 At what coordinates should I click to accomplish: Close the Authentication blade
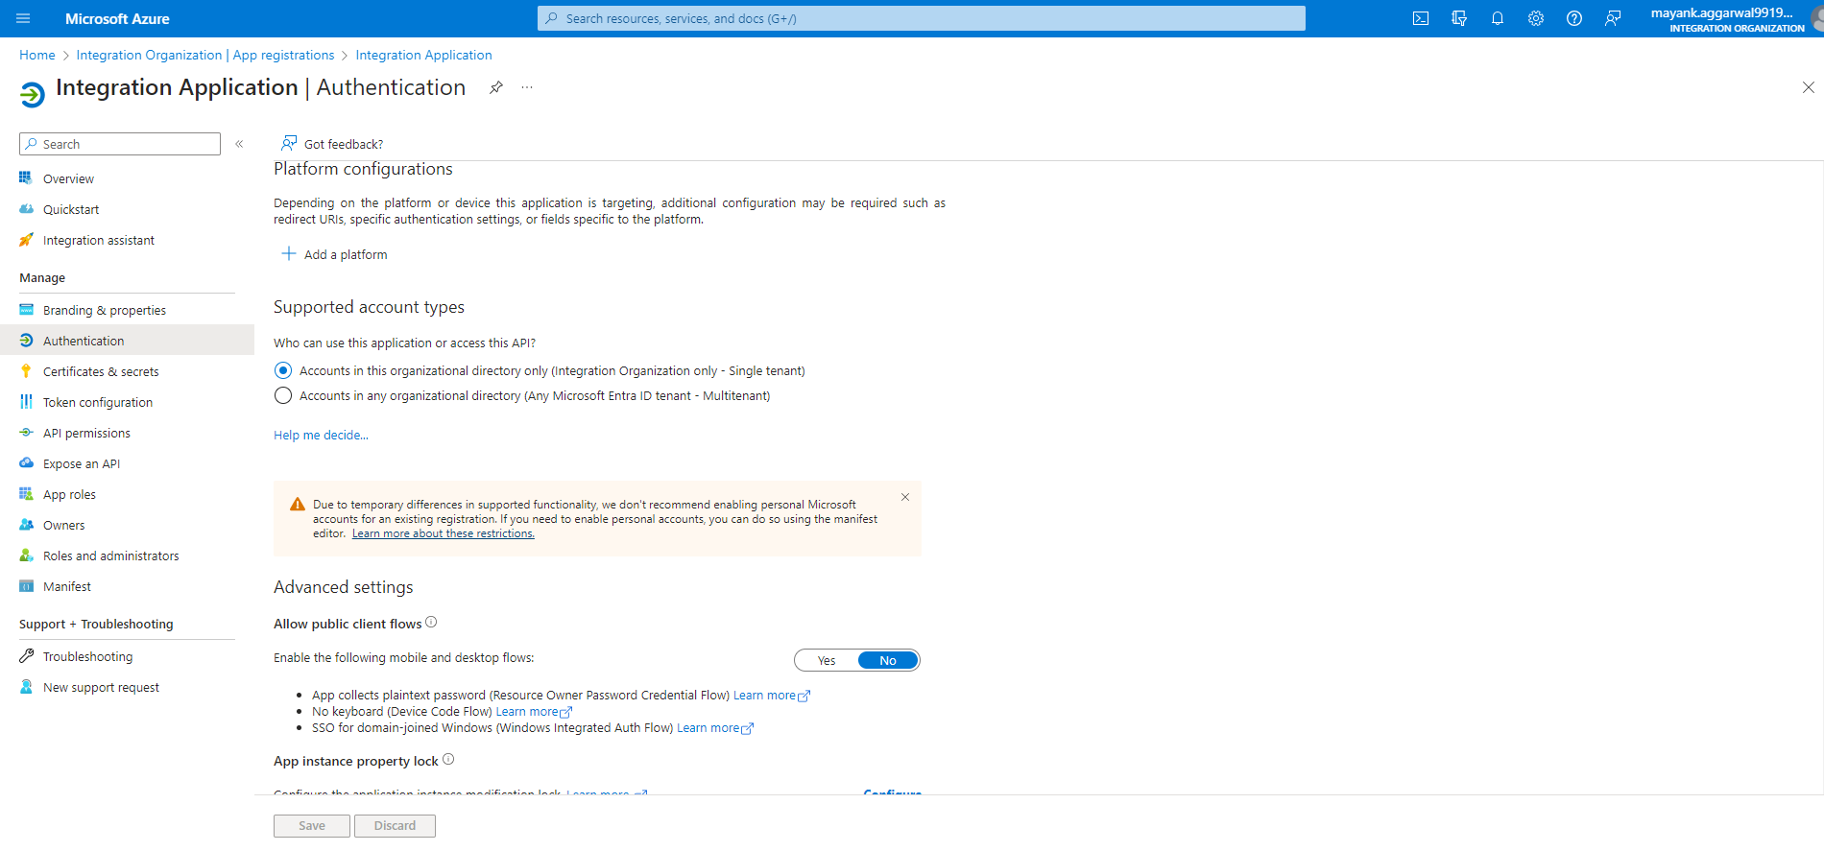pos(1809,87)
